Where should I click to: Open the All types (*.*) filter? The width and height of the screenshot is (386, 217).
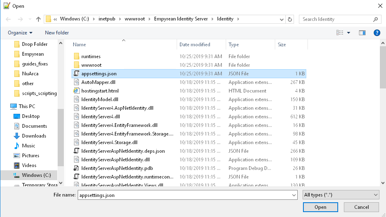point(341,195)
